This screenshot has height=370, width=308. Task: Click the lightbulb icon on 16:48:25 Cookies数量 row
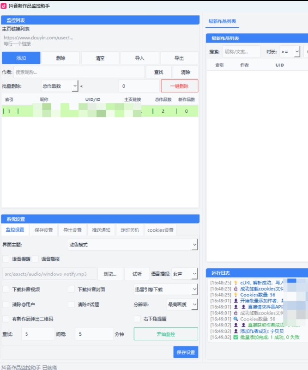pyautogui.click(x=236, y=295)
